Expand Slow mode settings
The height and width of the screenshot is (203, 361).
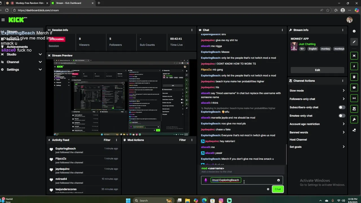click(x=317, y=91)
